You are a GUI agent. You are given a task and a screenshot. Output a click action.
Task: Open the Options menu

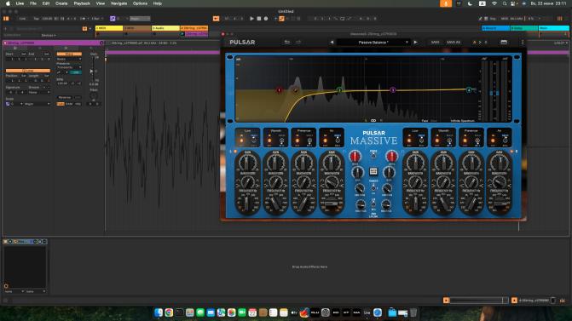tap(140, 3)
